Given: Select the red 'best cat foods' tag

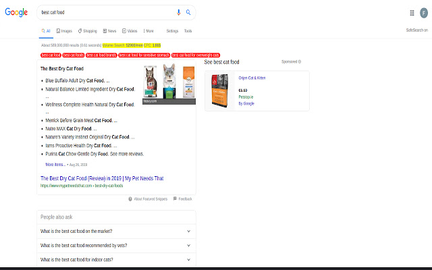Looking at the screenshot, I should 74,55.
